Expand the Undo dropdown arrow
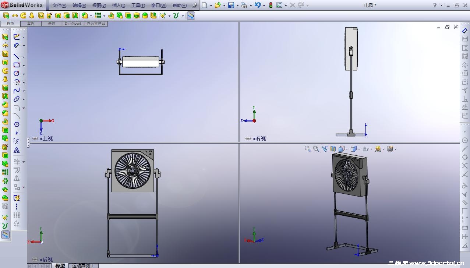Screen dimensions: 470x268 coord(264,6)
